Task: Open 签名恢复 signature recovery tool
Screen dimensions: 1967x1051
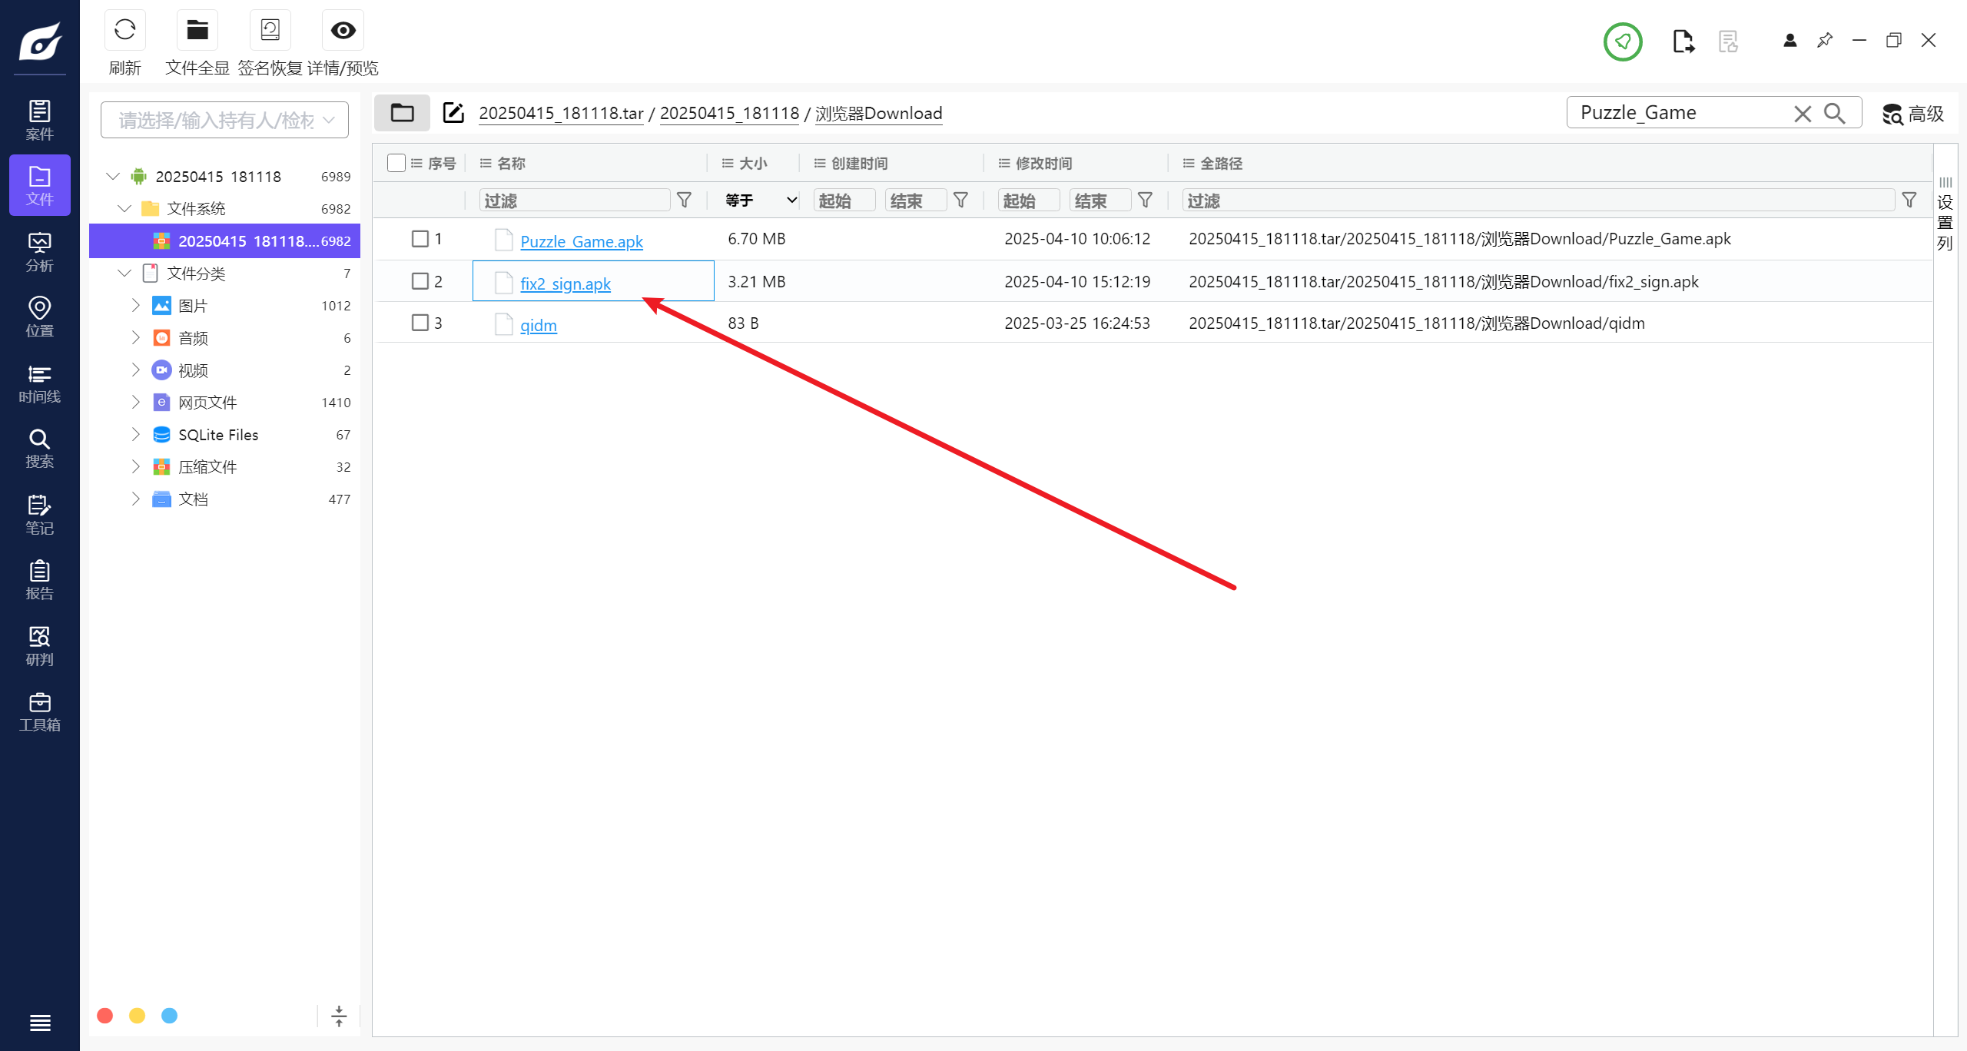Action: pos(270,31)
